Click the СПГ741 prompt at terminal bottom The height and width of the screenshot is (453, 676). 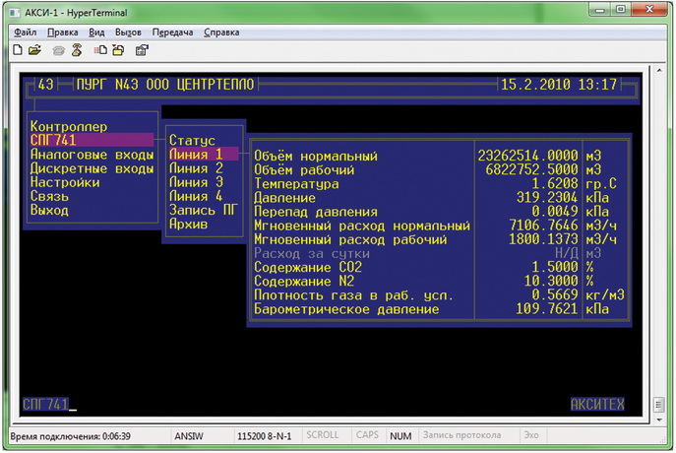(x=45, y=404)
